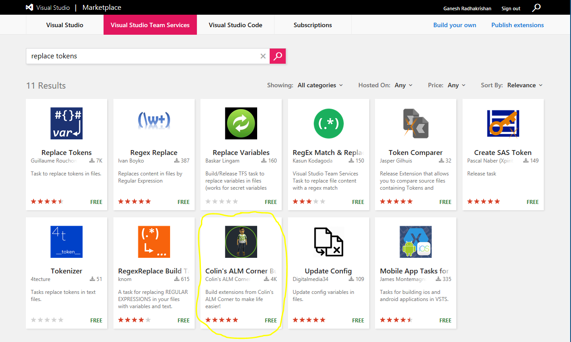571x342 pixels.
Task: Click the 11 Results text
Action: pyautogui.click(x=46, y=85)
